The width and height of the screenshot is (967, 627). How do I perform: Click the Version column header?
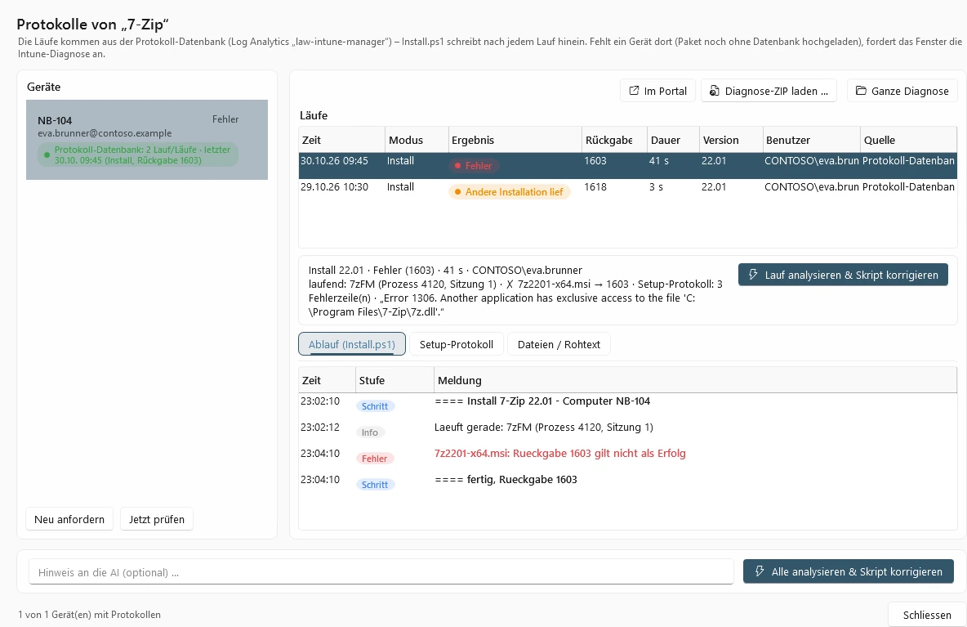(x=731, y=140)
